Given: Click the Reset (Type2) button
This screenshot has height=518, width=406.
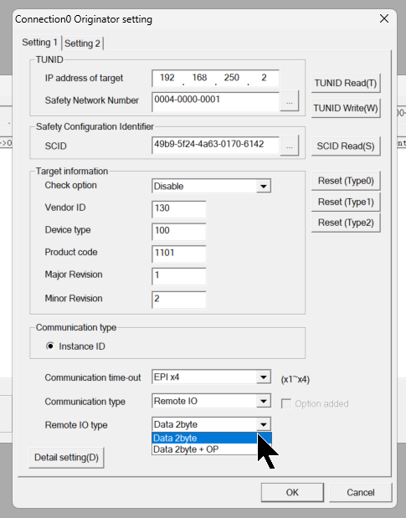Looking at the screenshot, I should pos(346,223).
